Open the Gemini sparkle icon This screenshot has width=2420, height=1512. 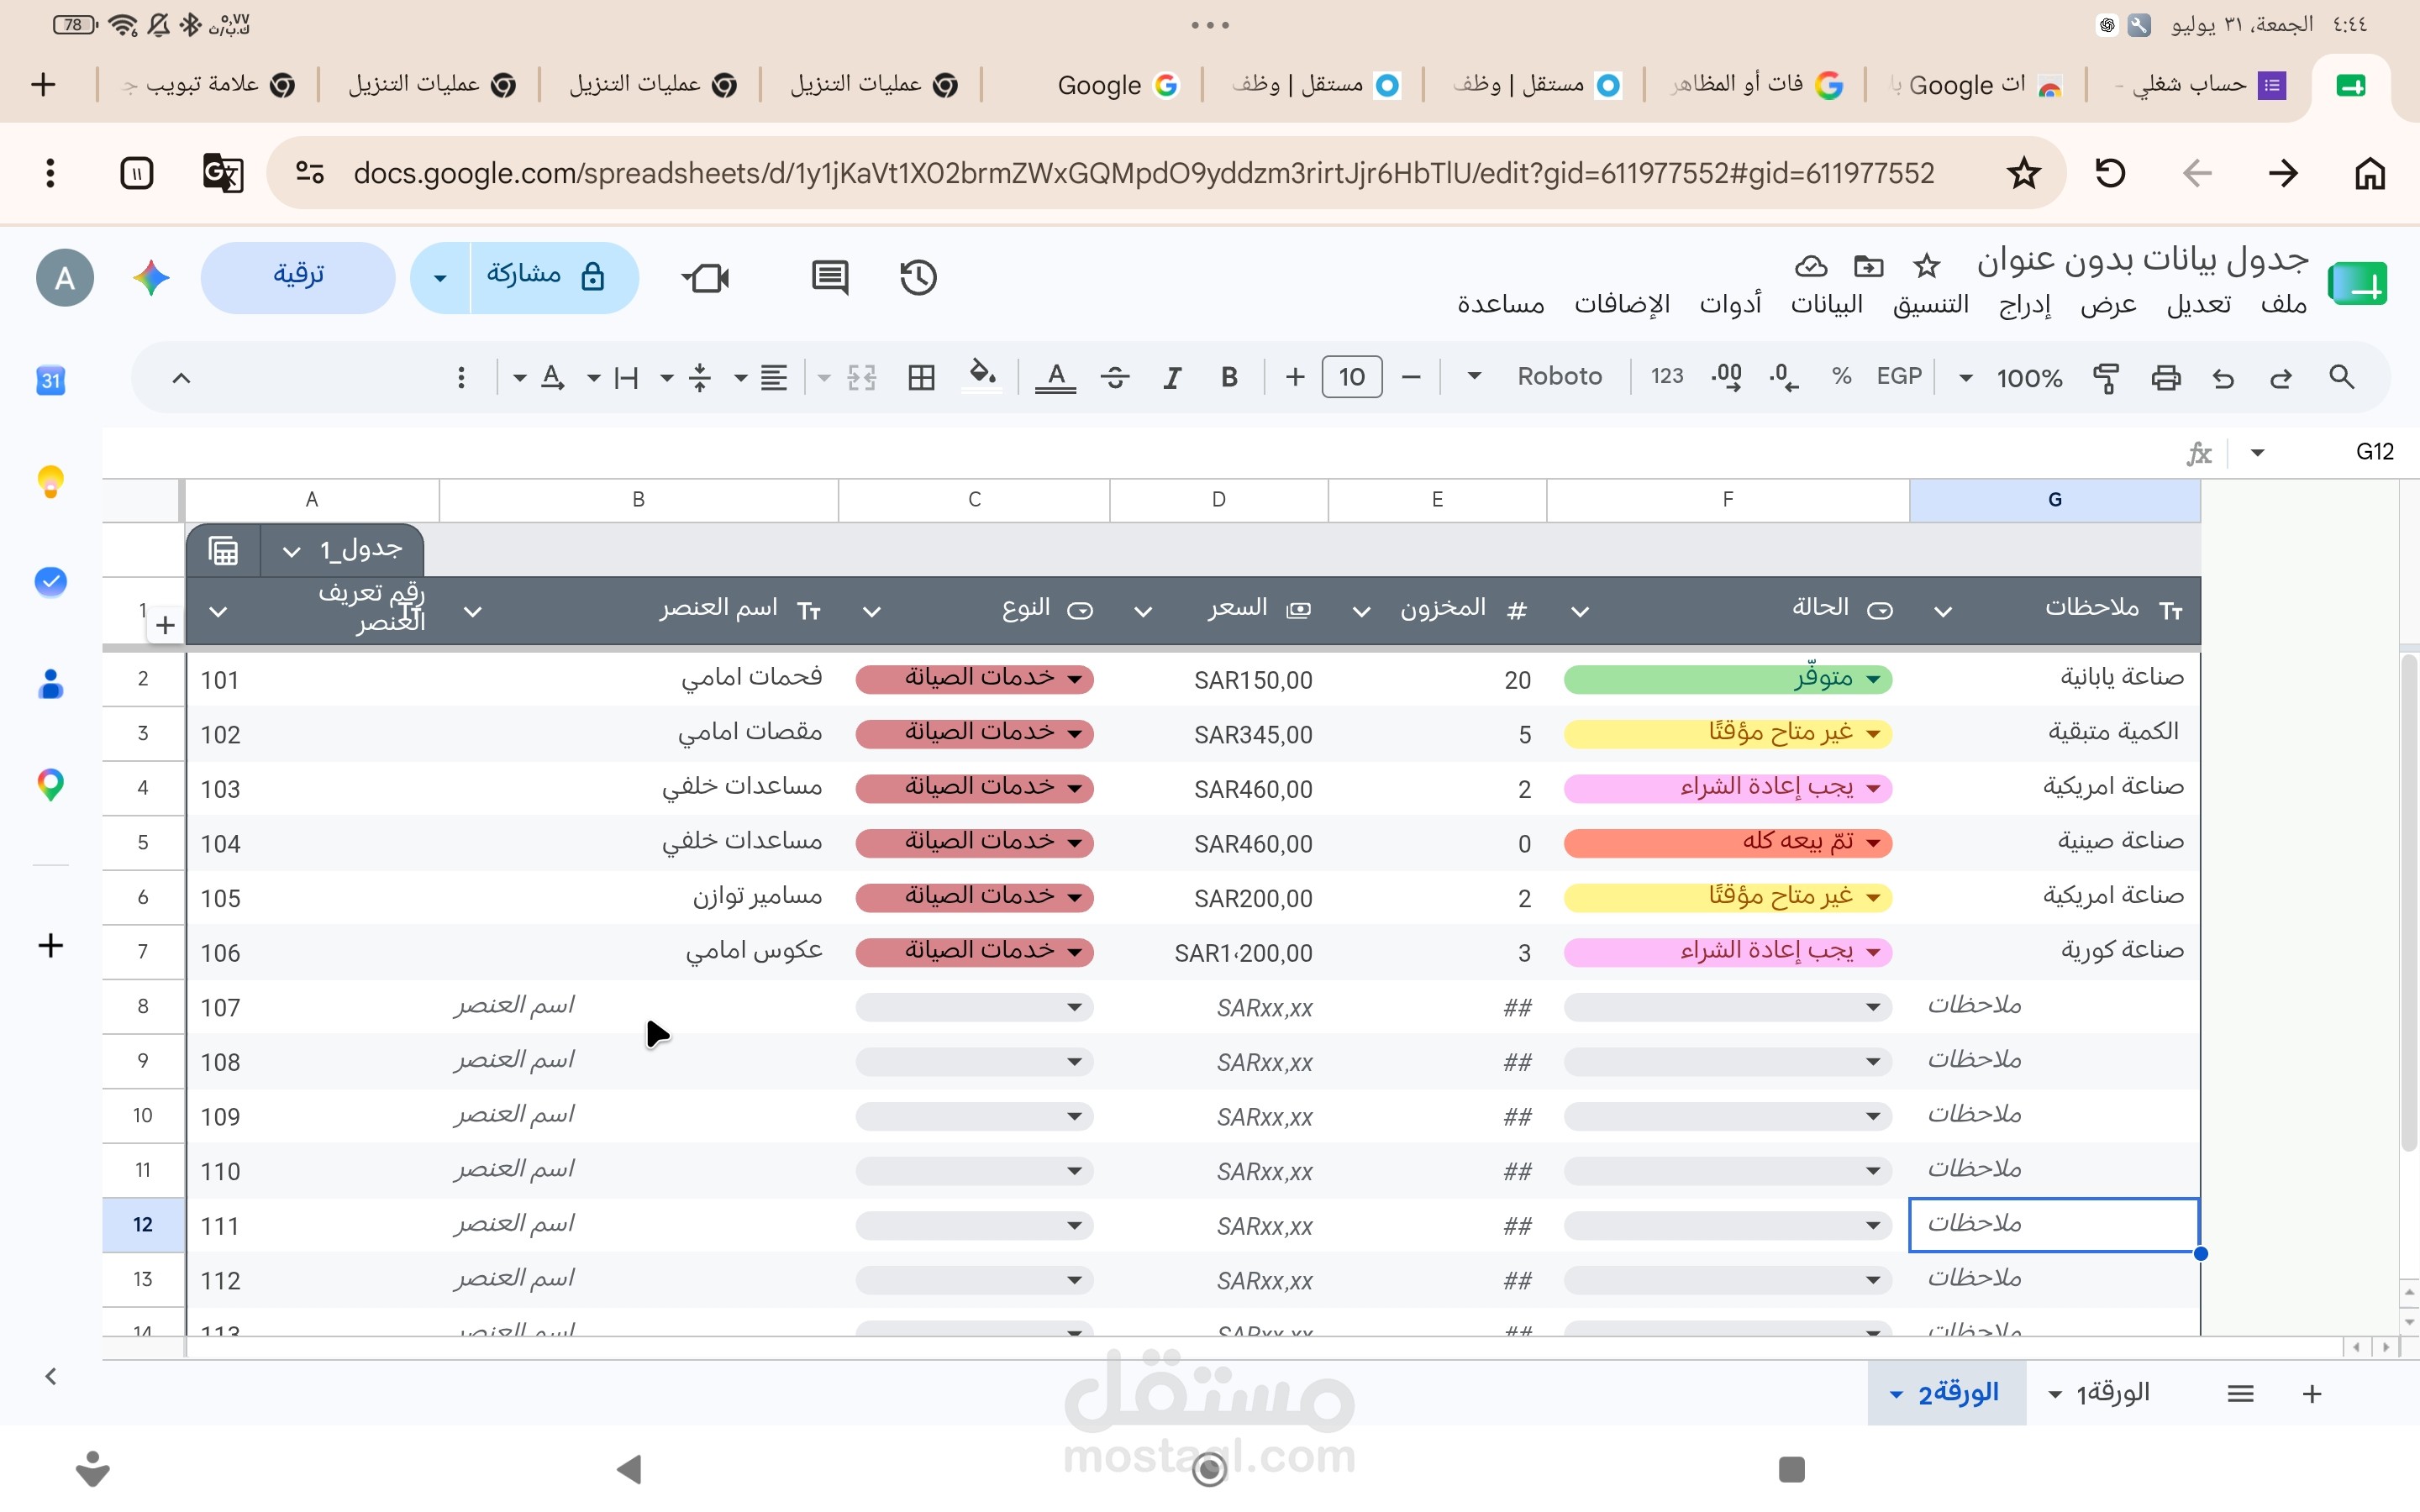pos(151,277)
